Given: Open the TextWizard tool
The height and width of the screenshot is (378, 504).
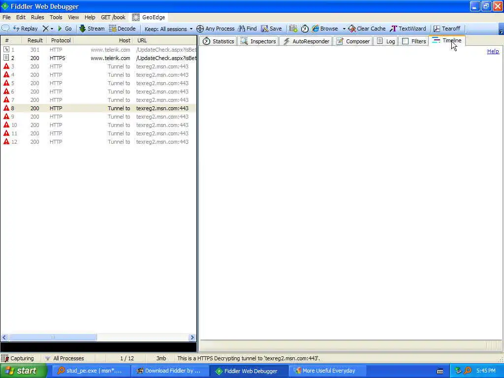Looking at the screenshot, I should (x=408, y=29).
